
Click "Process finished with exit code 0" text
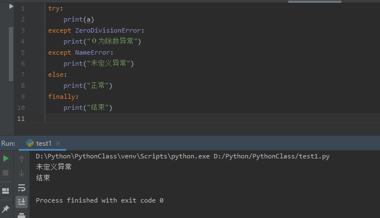click(x=99, y=200)
